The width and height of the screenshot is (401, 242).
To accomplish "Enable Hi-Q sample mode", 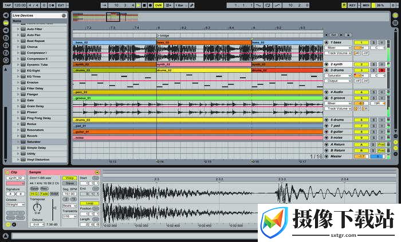I will coord(34,194).
